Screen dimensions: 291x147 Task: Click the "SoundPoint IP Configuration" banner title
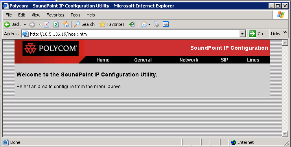[229, 48]
